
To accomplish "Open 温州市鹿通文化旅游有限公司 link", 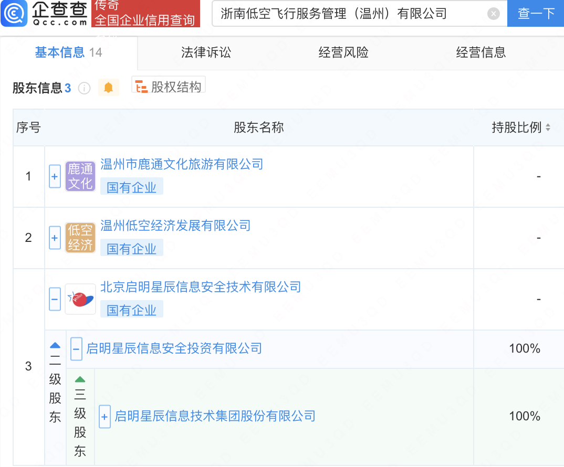I will [x=182, y=164].
